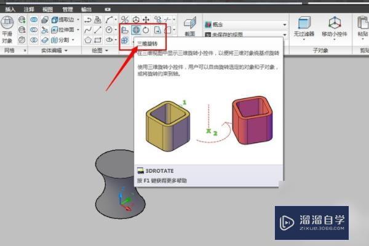Select the Move tool (four-arrow icon)
Screen dimensions: 369x246
146,20
